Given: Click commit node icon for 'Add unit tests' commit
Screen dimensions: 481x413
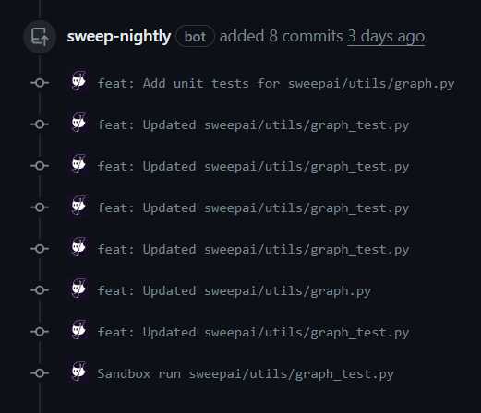Looking at the screenshot, I should coord(40,83).
